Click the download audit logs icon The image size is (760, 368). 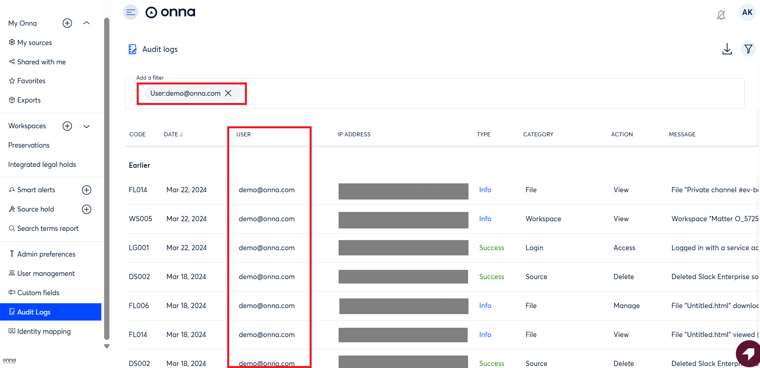tap(727, 49)
